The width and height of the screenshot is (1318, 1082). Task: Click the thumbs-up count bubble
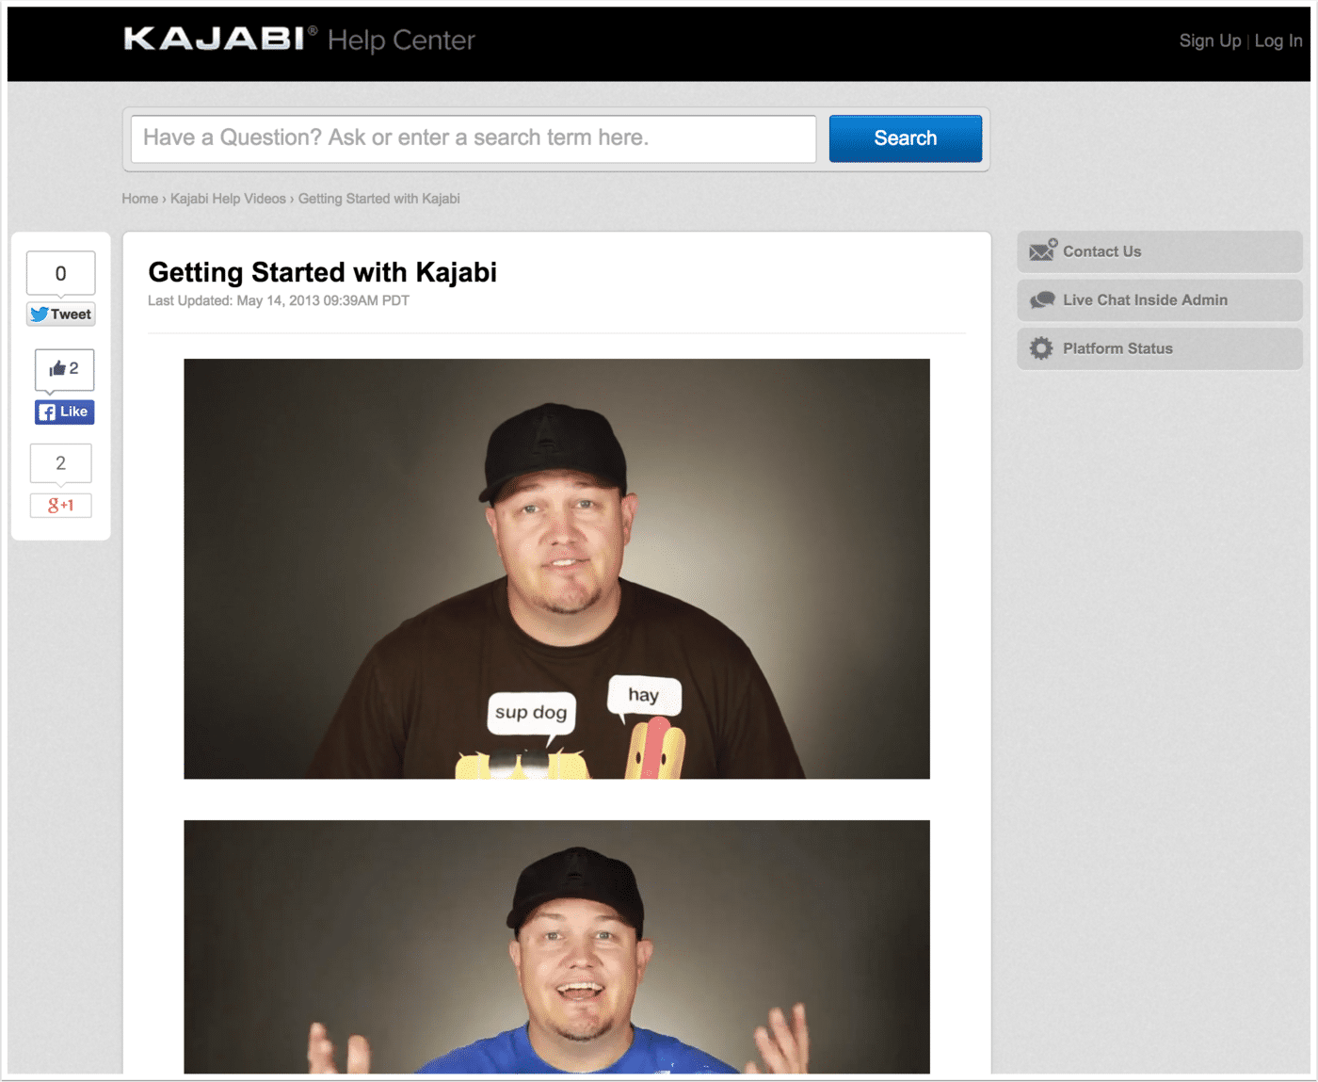(x=65, y=369)
